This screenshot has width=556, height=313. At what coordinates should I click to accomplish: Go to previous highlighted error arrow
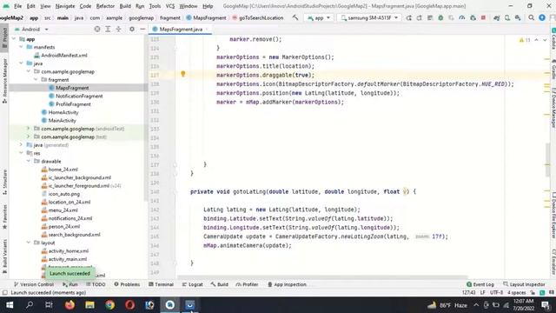pyautogui.click(x=537, y=40)
